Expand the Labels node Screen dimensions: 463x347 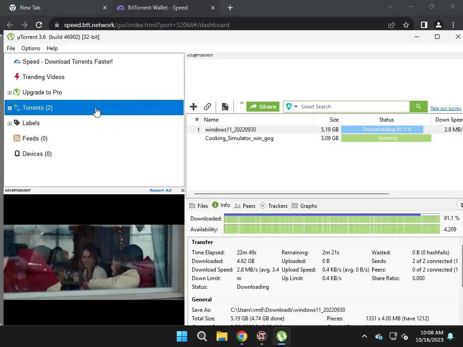(9, 123)
